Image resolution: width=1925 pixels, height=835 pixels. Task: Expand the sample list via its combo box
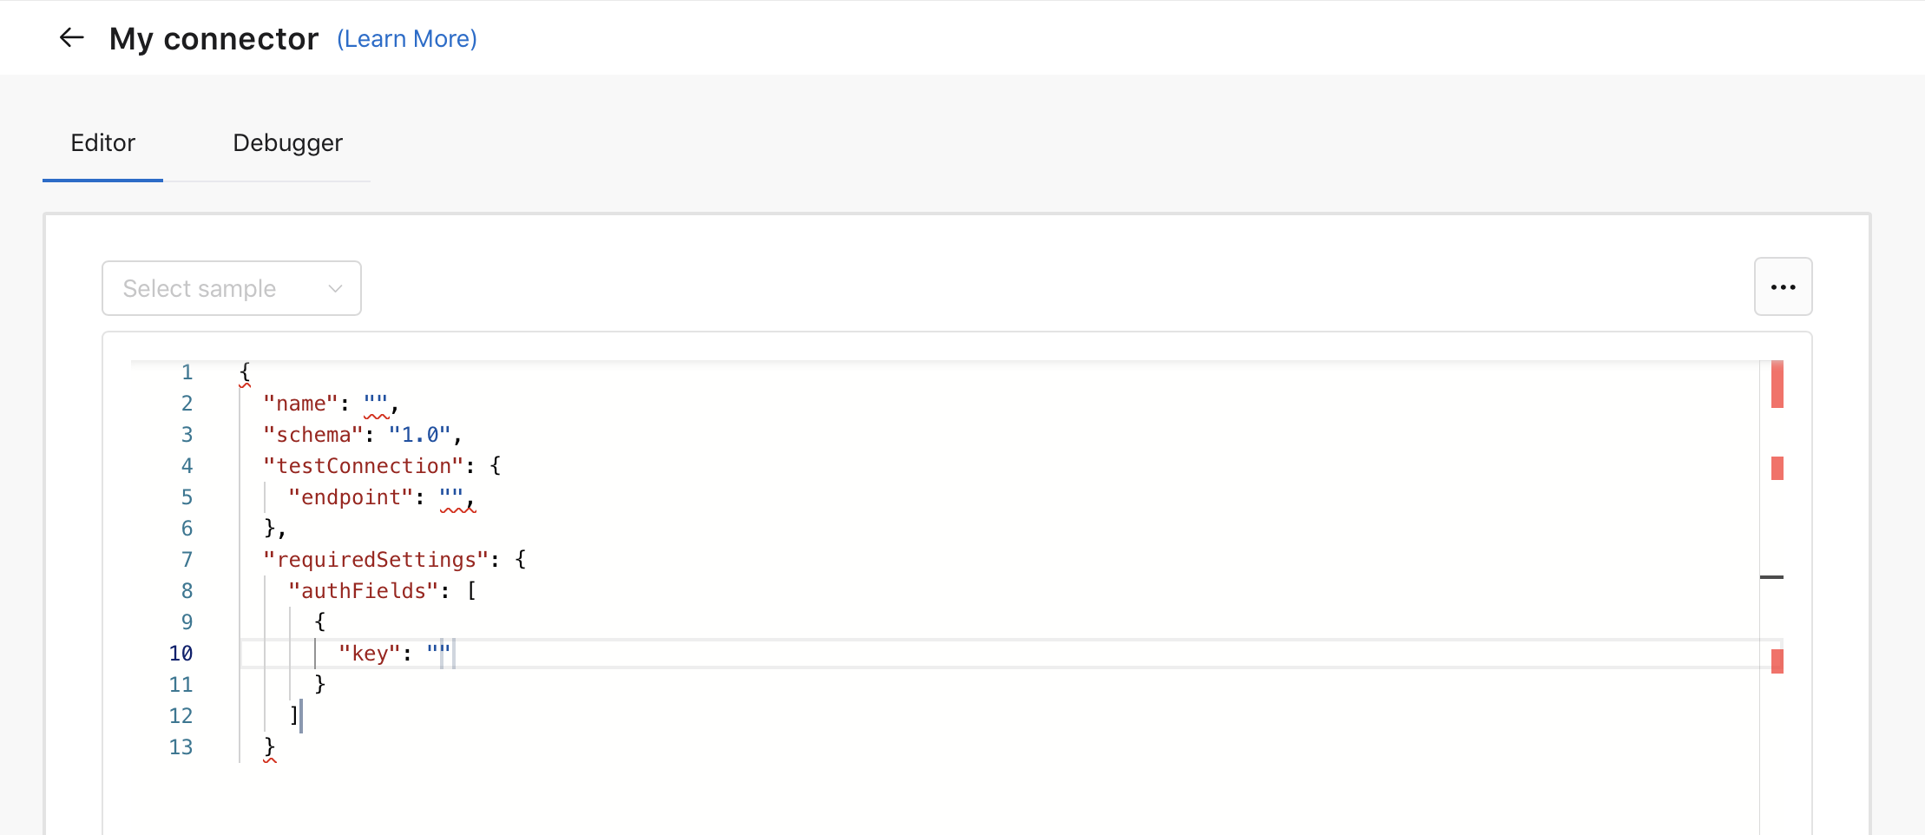pyautogui.click(x=230, y=287)
